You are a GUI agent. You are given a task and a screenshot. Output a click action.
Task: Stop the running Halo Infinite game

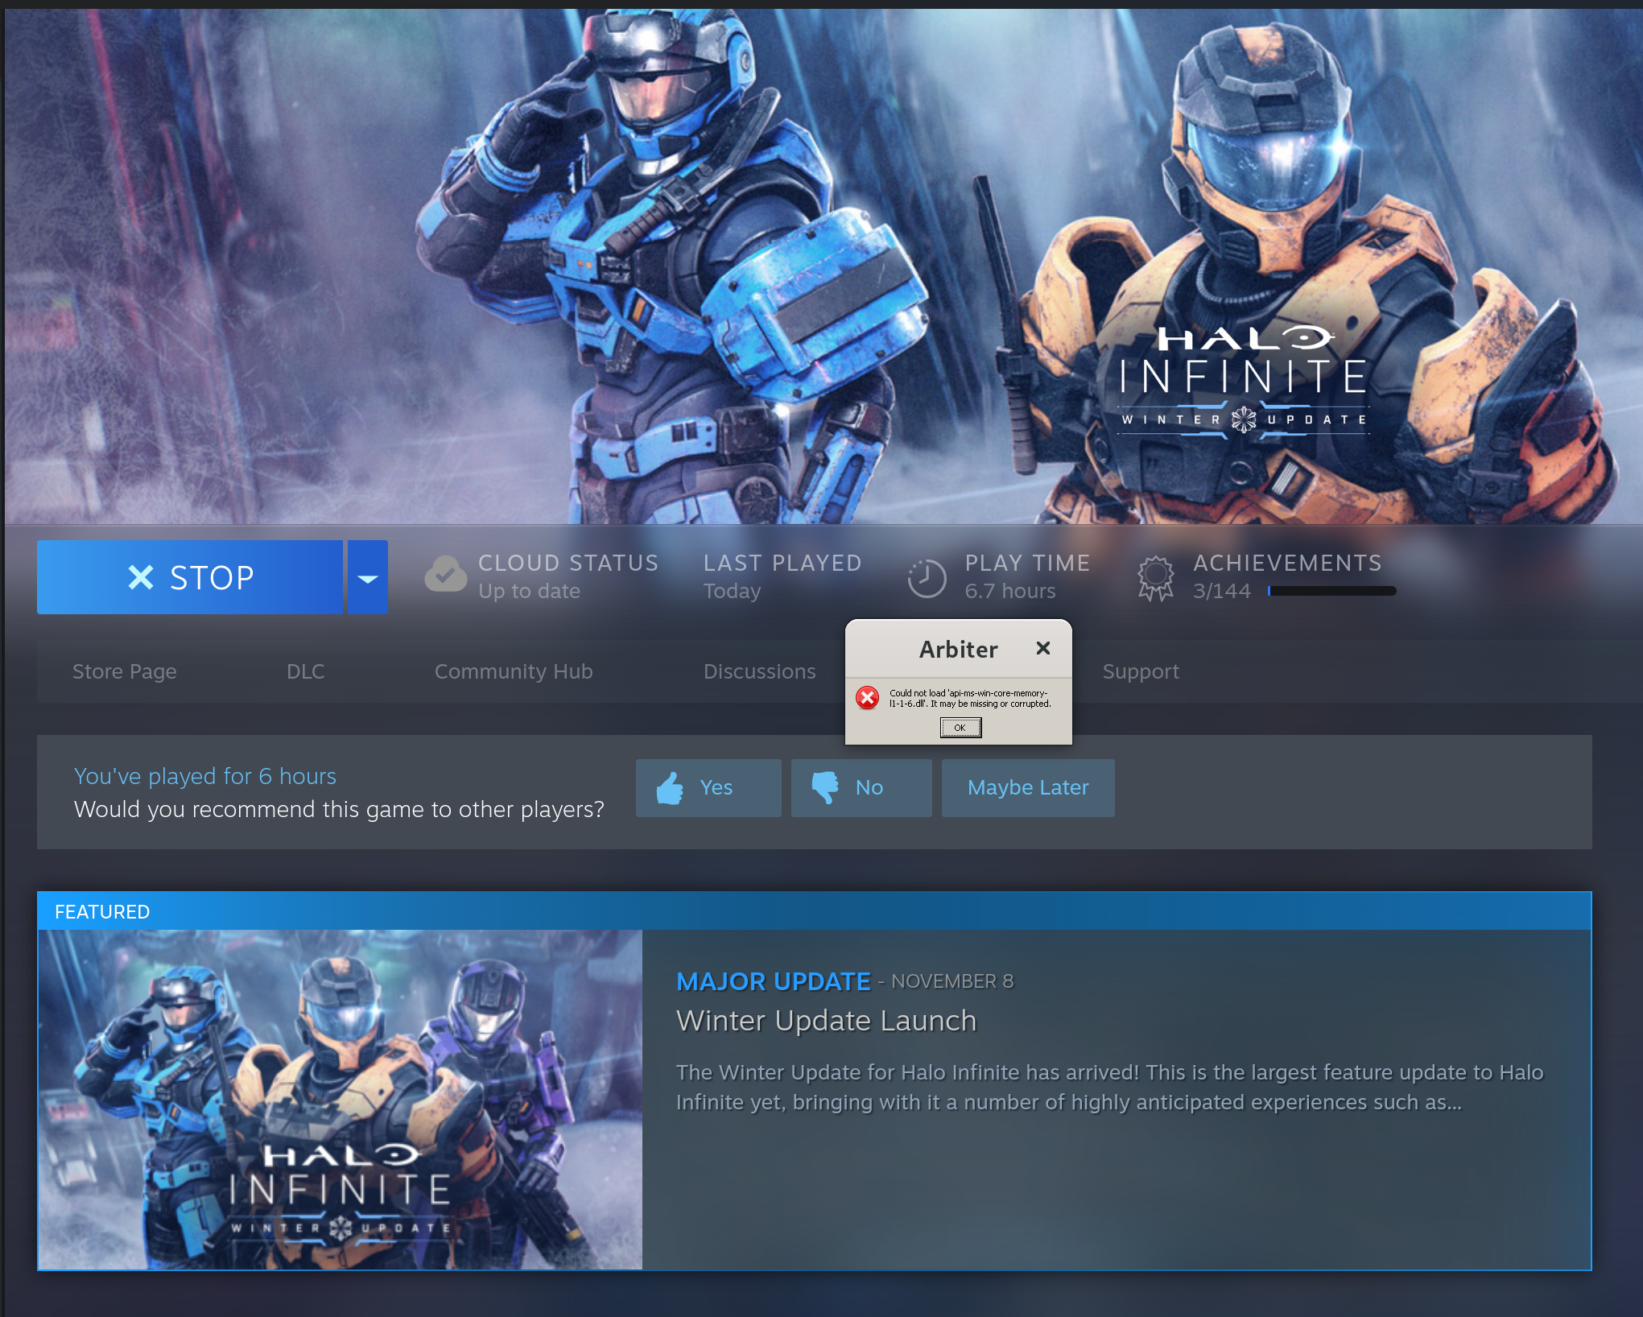[x=190, y=577]
